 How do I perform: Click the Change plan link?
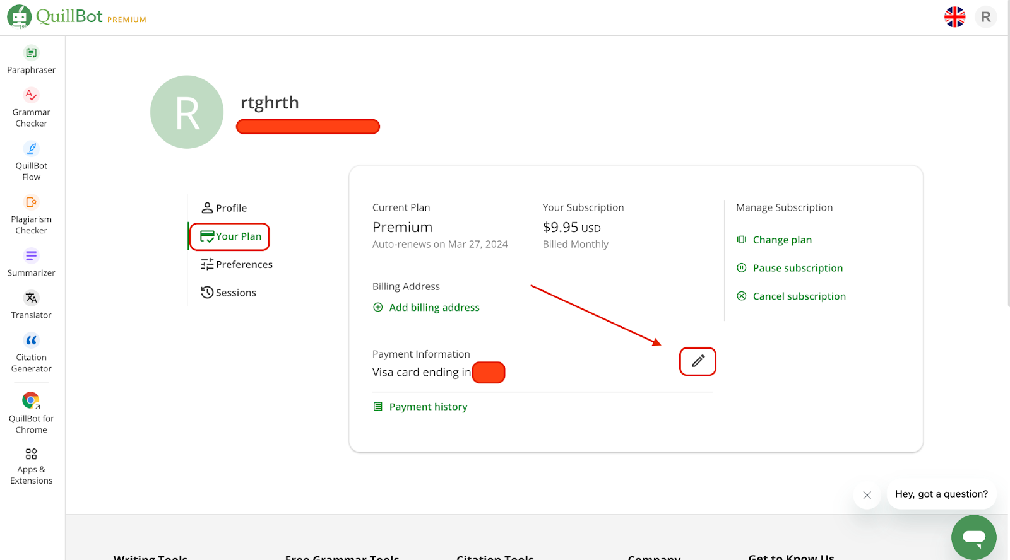[775, 240]
